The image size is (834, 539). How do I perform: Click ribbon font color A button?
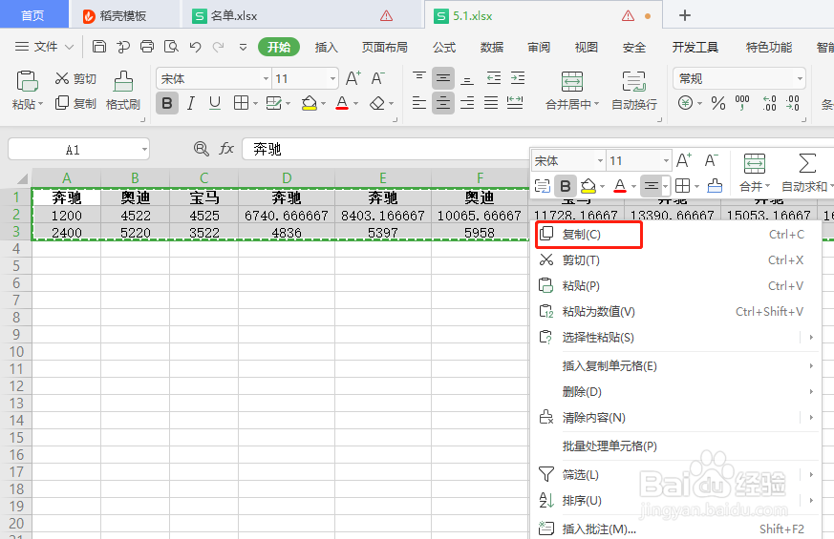click(x=342, y=102)
